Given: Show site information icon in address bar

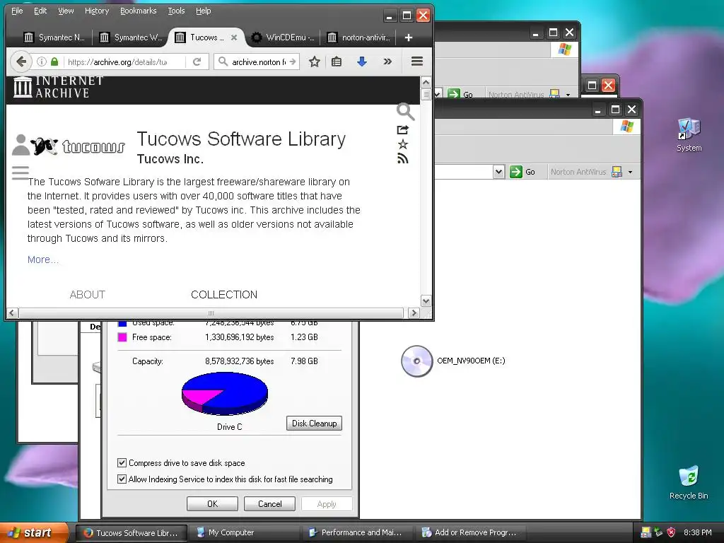Looking at the screenshot, I should (42, 62).
